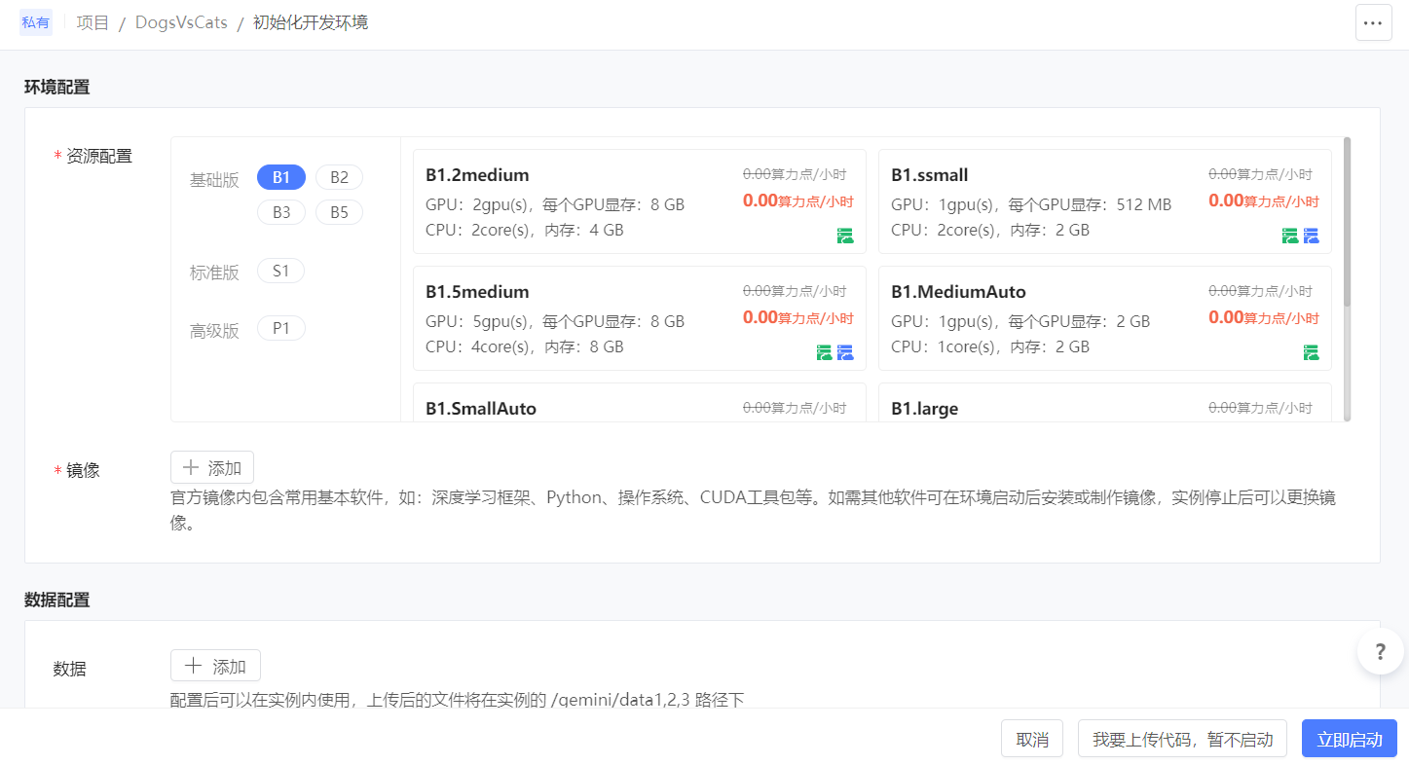The height and width of the screenshot is (765, 1409).
Task: Click blue server icon on B1.5medium card
Action: (844, 352)
